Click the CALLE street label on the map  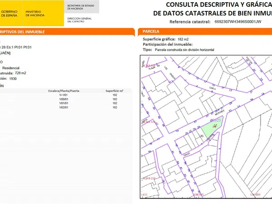(x=187, y=154)
